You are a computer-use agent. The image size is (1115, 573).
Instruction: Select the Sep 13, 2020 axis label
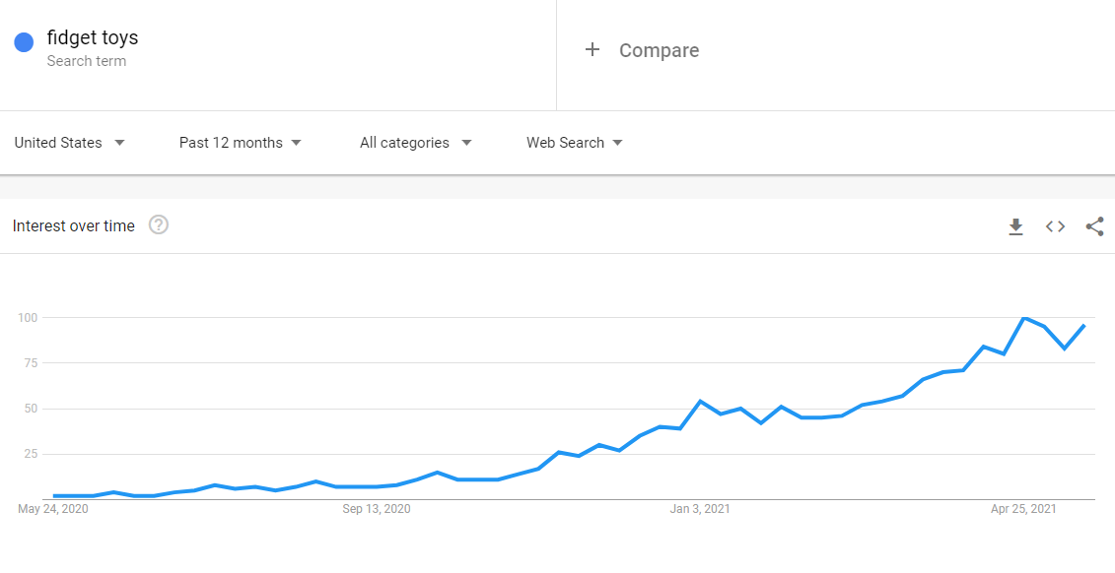(377, 509)
